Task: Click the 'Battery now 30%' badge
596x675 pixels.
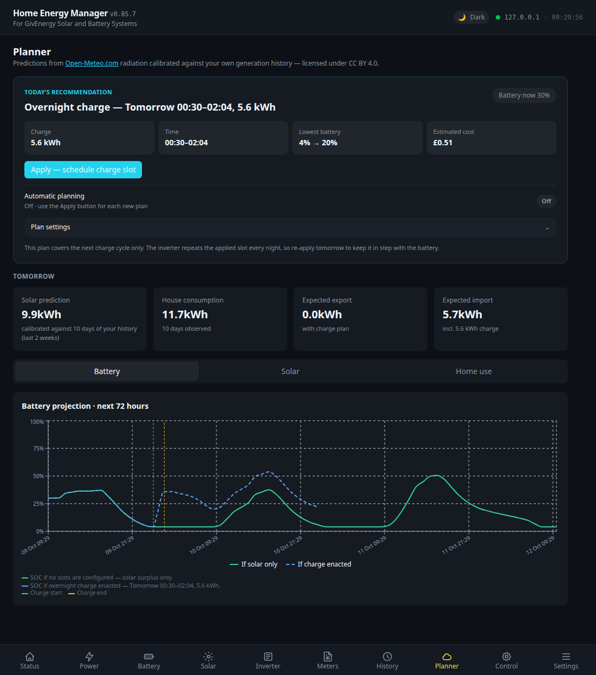Action: [x=524, y=95]
